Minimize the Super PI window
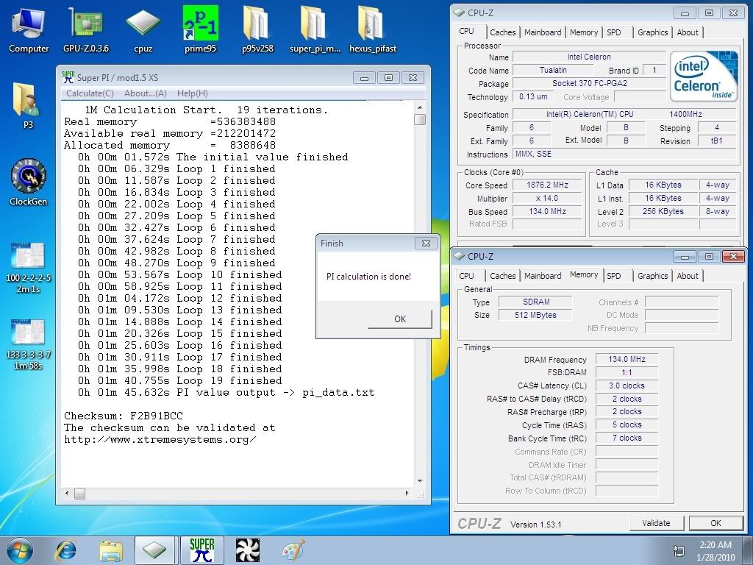The image size is (753, 565). pos(364,78)
